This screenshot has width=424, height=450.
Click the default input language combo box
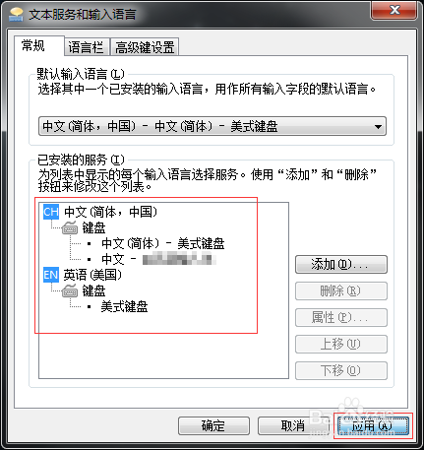[x=212, y=126]
